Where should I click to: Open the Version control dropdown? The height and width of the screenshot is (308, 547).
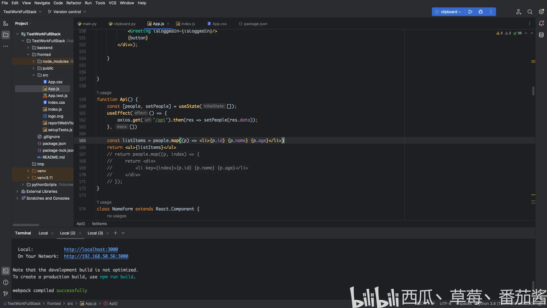click(x=67, y=12)
